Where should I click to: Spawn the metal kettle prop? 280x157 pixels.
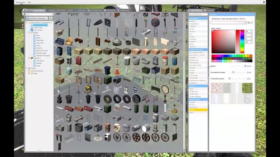[x=117, y=42]
